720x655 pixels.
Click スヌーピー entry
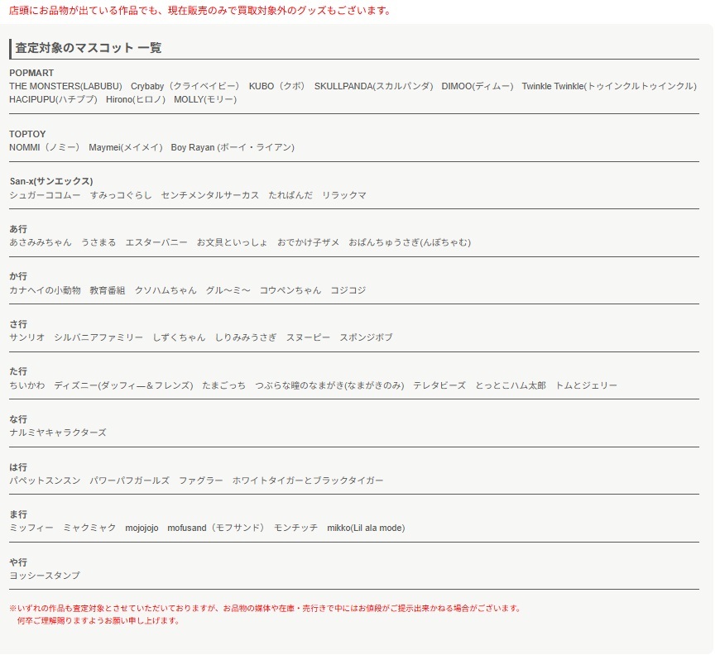(x=309, y=337)
